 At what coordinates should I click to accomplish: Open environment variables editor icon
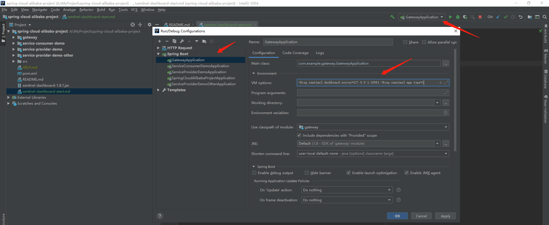pos(445,113)
